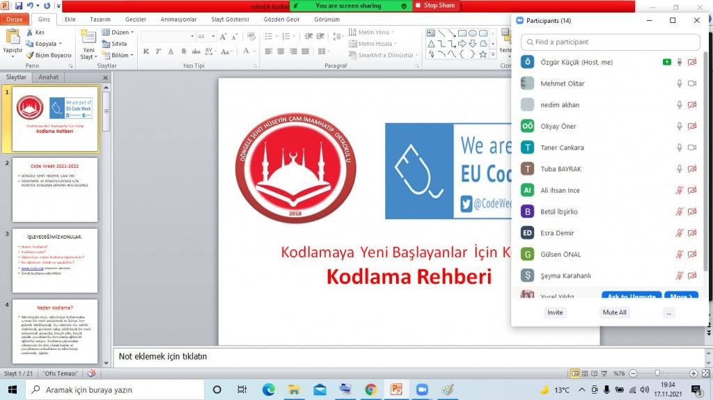Toggle Ali Ihsan Ince's muted microphone
Screen dimensions: 713x400
coord(680,191)
